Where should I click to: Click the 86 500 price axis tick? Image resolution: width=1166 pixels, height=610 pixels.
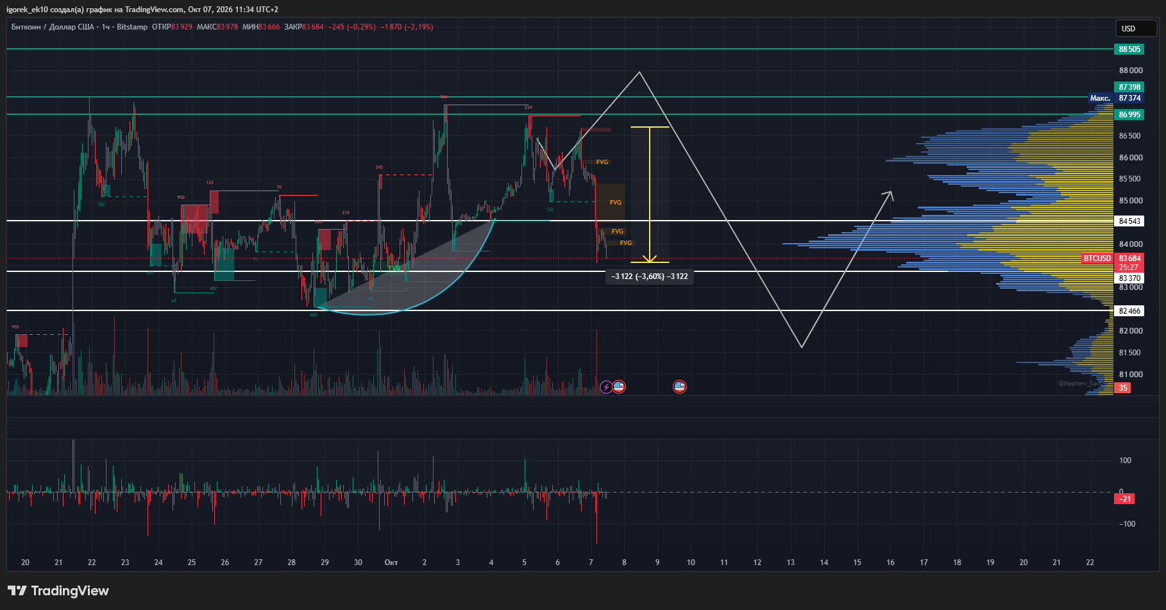[1130, 136]
